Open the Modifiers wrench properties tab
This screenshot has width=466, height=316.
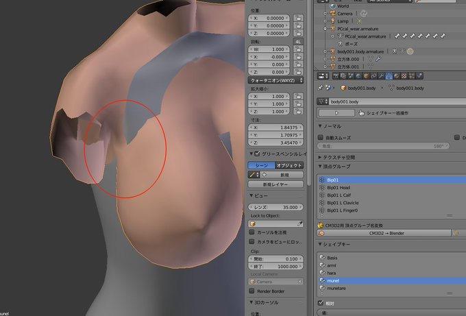click(381, 76)
